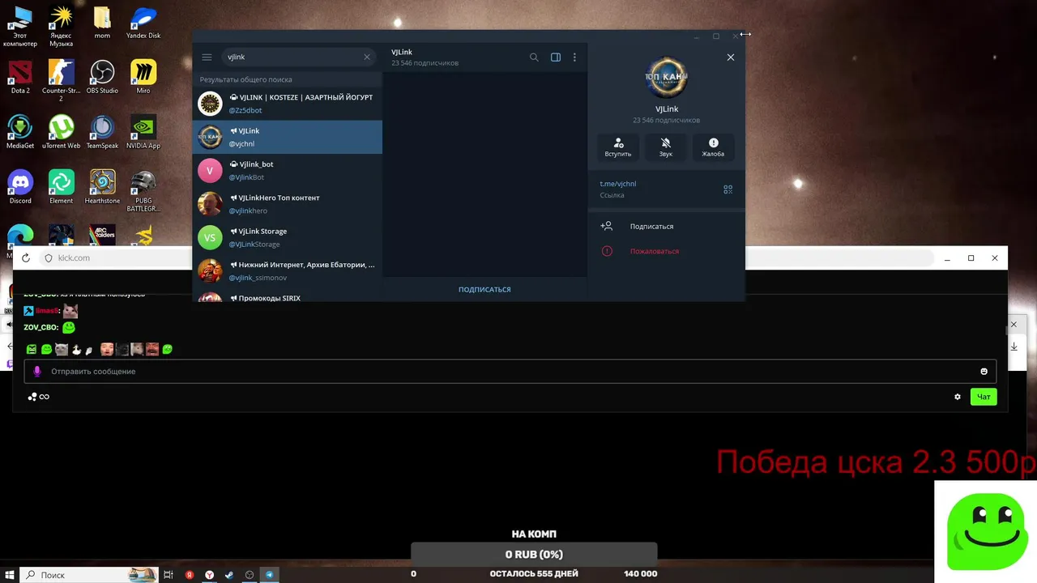Open VJLinkHero Топ контент channel result
This screenshot has height=583, width=1037.
click(288, 204)
